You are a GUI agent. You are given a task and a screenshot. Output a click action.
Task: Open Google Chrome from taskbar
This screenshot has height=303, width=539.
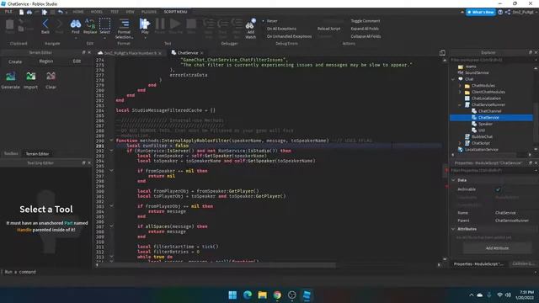coord(277,295)
